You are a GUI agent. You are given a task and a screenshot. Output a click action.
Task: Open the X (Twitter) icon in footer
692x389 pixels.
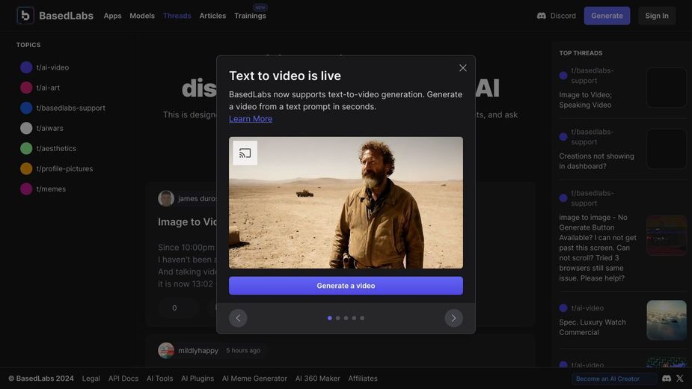click(679, 379)
